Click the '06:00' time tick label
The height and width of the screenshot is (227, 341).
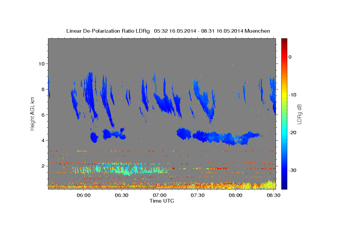tap(84, 196)
